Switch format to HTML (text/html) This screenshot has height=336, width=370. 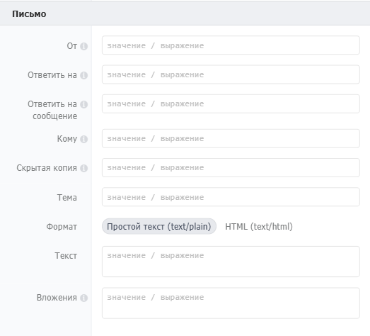pyautogui.click(x=259, y=227)
